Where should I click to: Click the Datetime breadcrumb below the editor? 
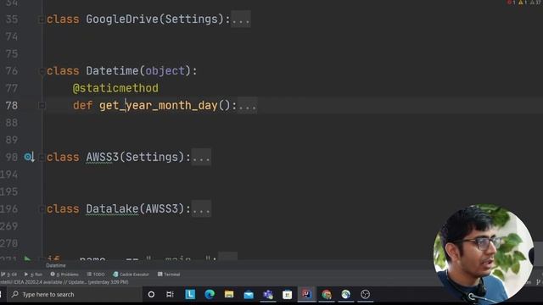click(x=56, y=265)
